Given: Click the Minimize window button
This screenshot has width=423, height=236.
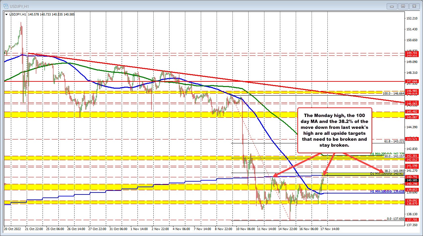Looking at the screenshot, I should pyautogui.click(x=392, y=6).
